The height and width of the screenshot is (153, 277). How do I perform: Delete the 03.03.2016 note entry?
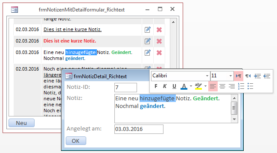[159, 53]
